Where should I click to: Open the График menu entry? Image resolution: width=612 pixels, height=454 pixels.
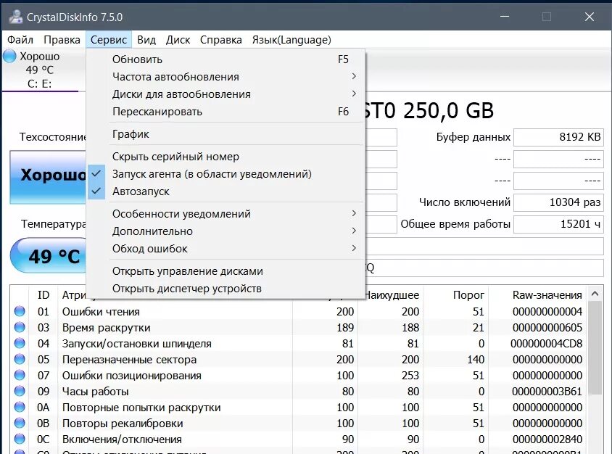pyautogui.click(x=226, y=134)
